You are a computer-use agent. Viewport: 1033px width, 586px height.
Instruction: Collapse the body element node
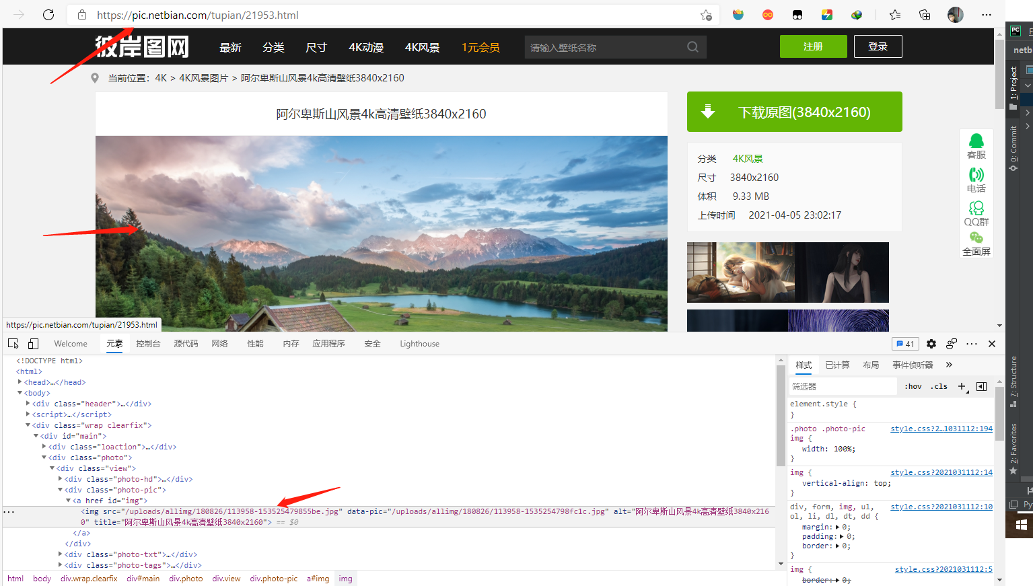[20, 393]
